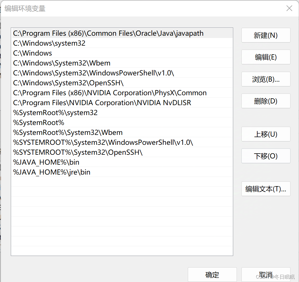Open the 浏览(B)... file browser
Viewport: 299px width, 282px height.
pyautogui.click(x=266, y=79)
